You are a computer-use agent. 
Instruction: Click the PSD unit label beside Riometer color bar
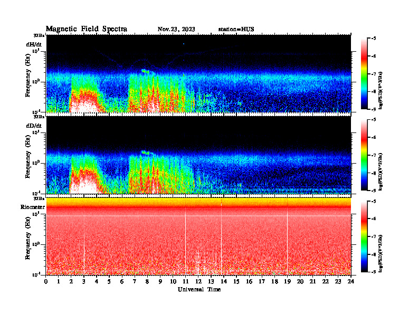point(381,254)
